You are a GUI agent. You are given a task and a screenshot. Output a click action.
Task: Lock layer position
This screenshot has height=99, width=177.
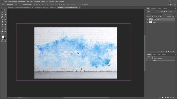pos(157,16)
